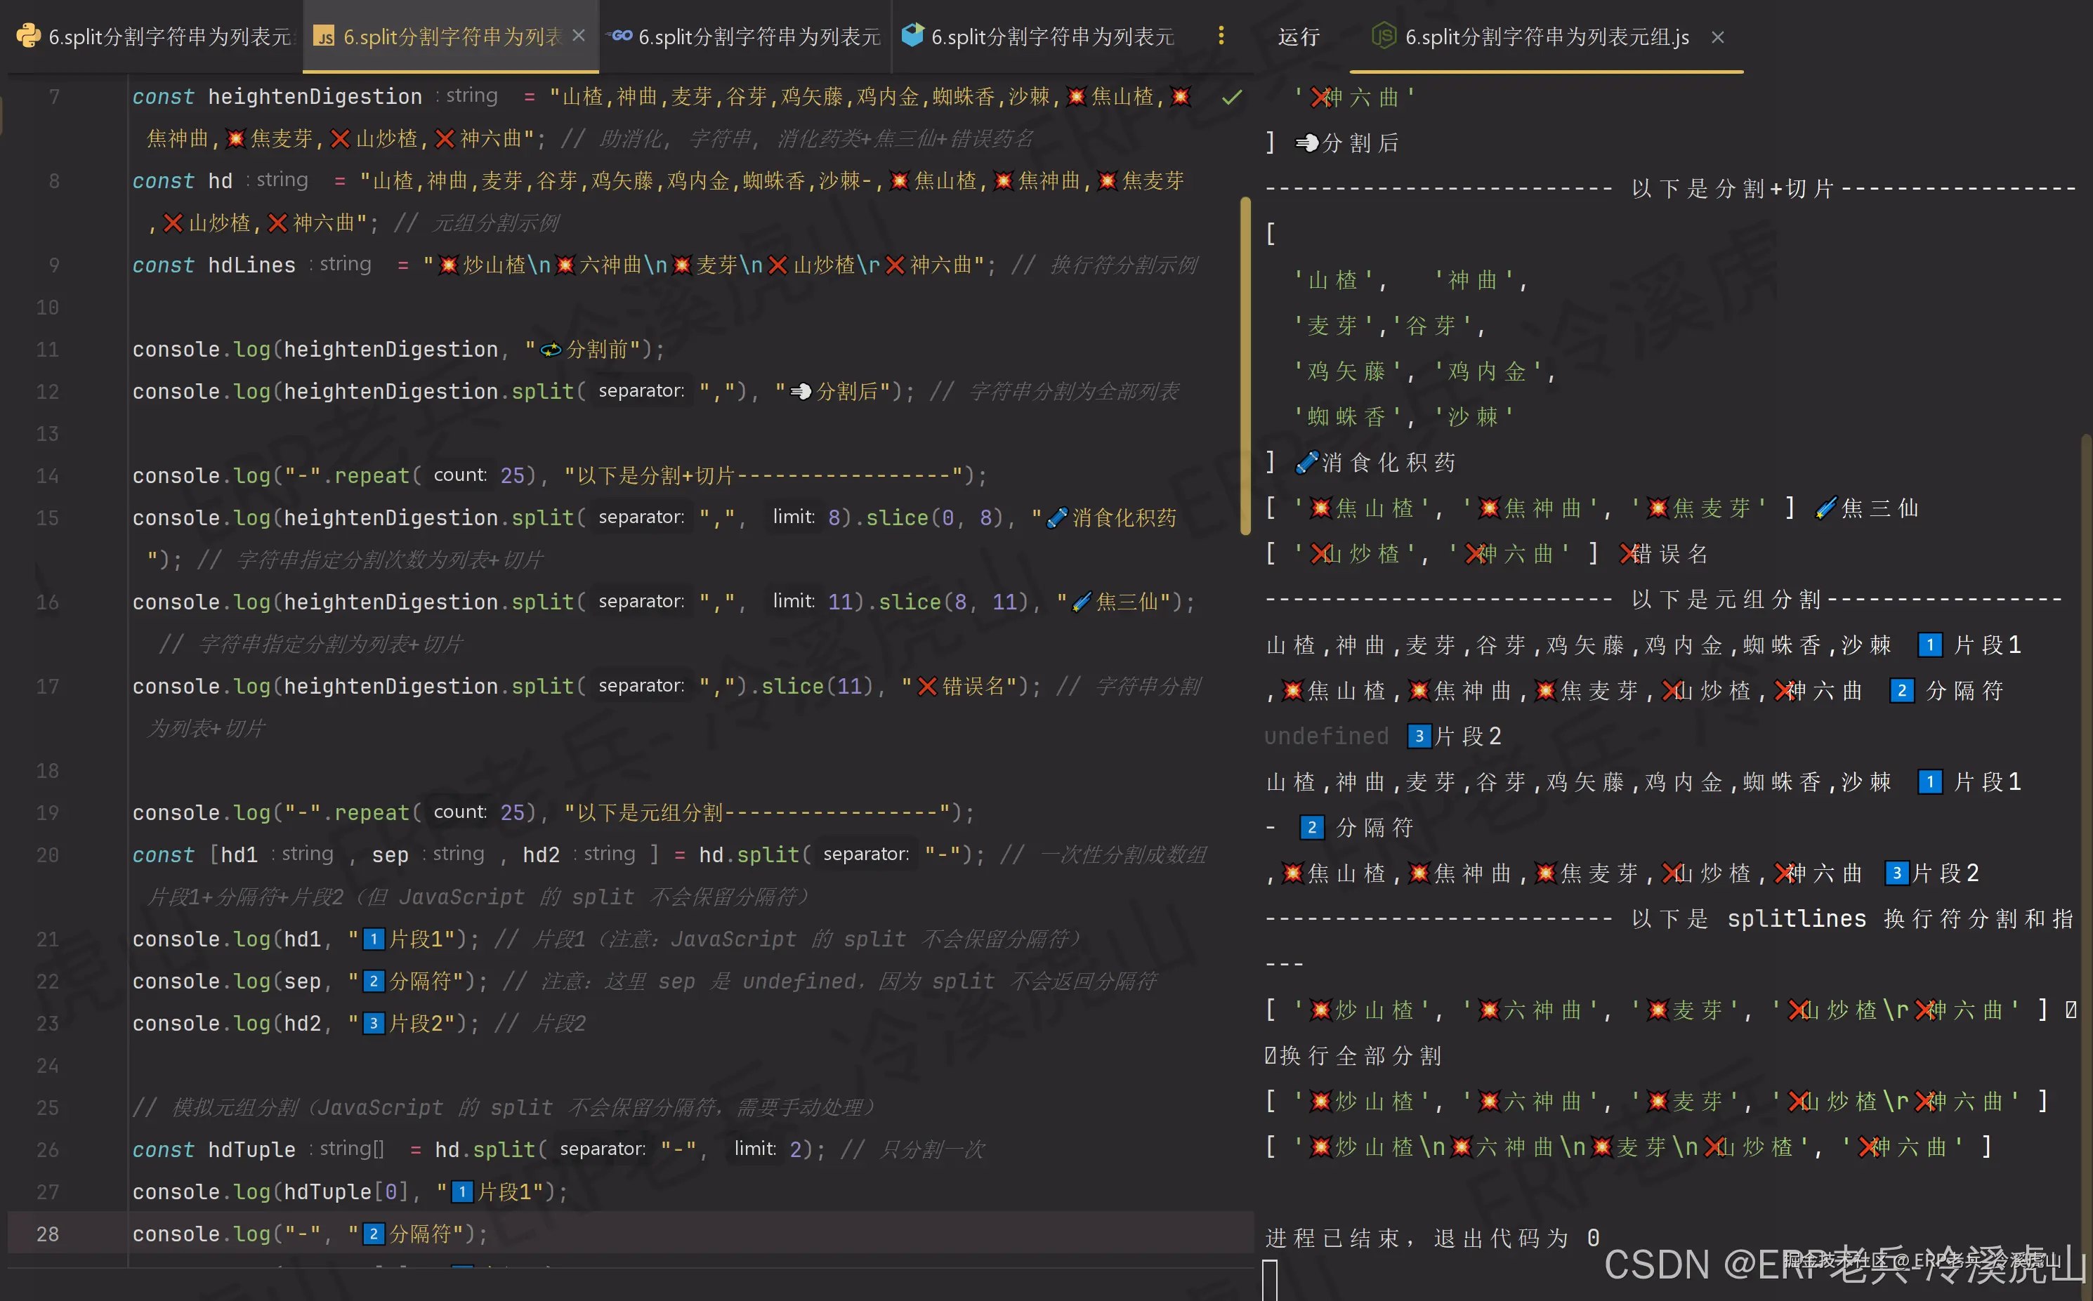Screen dimensions: 2093x1301
Task: Close the active JS editor tab
Action: [579, 35]
